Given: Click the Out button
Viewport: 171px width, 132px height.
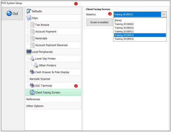Looking at the screenshot, I should pos(13,13).
